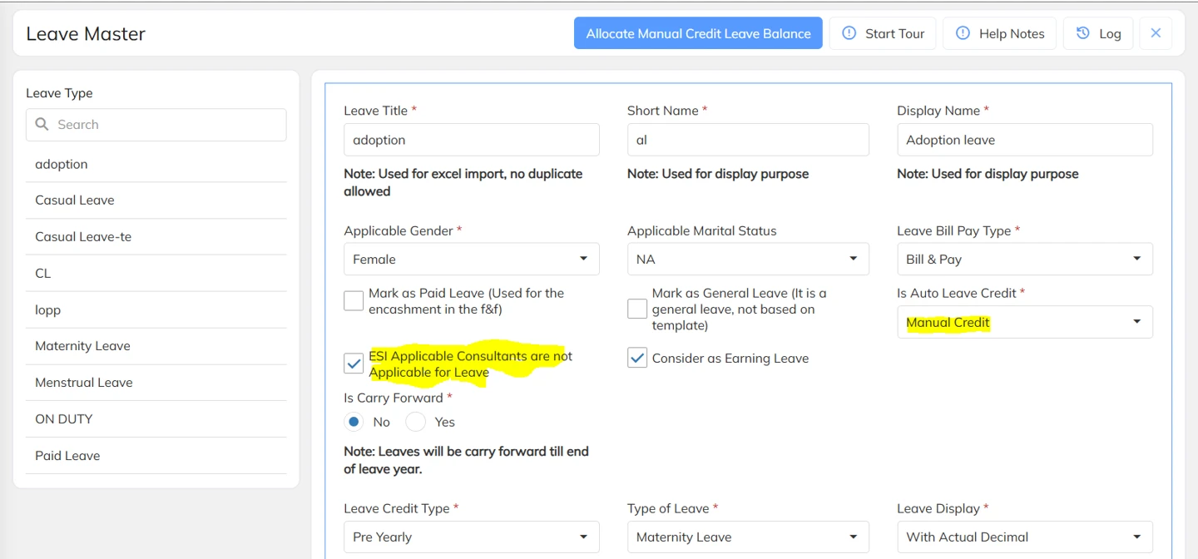
Task: Expand the Applicable Marital Status dropdown
Action: [x=747, y=260]
